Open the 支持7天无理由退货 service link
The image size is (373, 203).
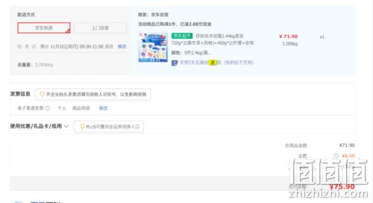tap(200, 63)
